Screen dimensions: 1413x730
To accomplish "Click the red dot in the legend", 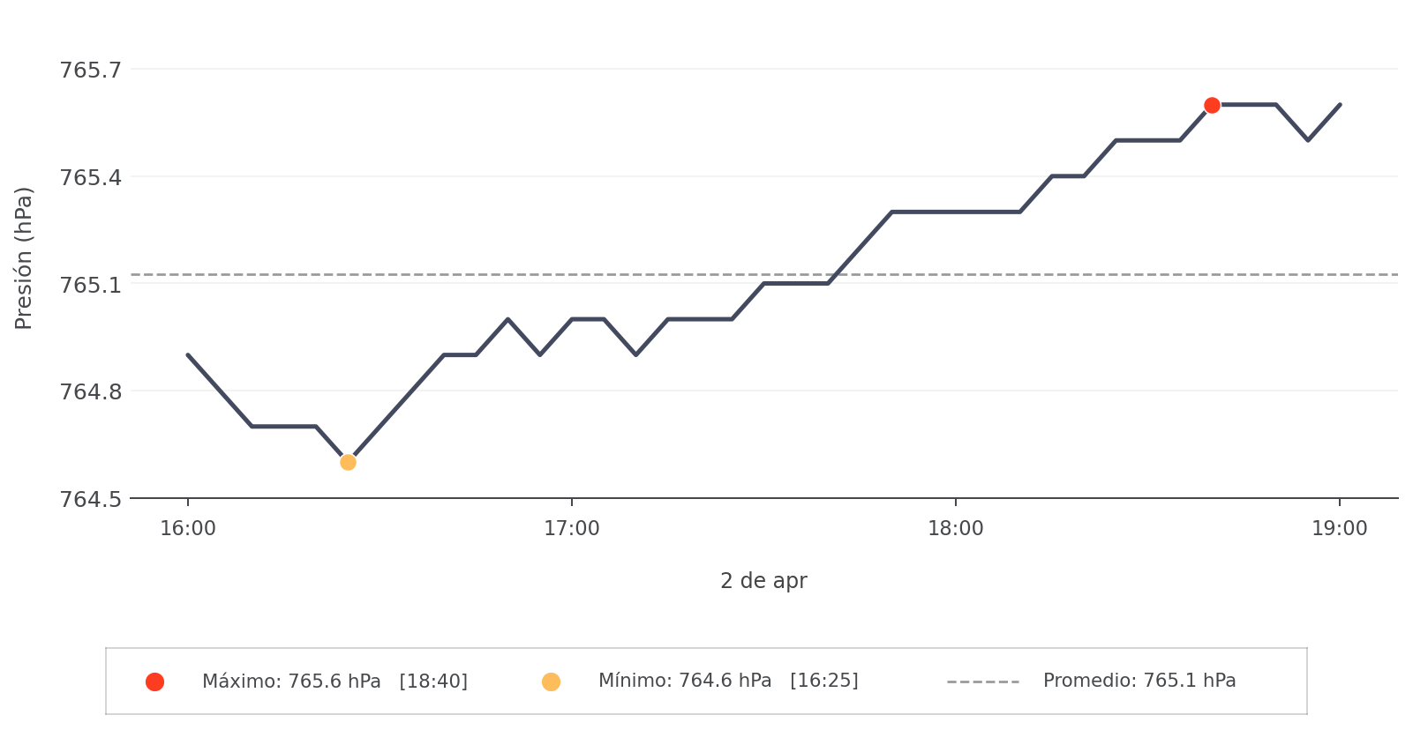I will 154,682.
